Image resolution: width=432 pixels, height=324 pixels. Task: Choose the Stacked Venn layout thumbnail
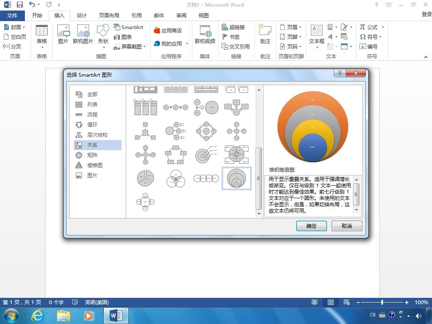(236, 178)
